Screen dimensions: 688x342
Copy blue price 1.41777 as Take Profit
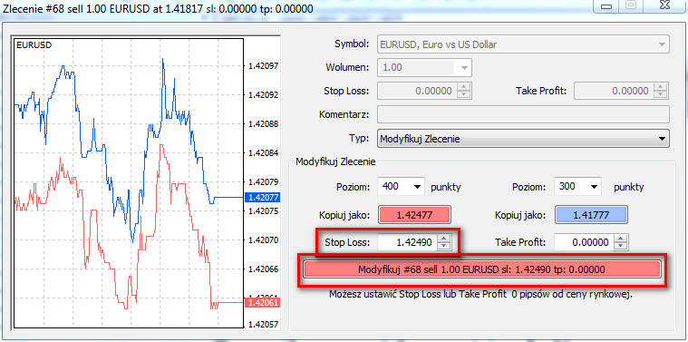(592, 216)
